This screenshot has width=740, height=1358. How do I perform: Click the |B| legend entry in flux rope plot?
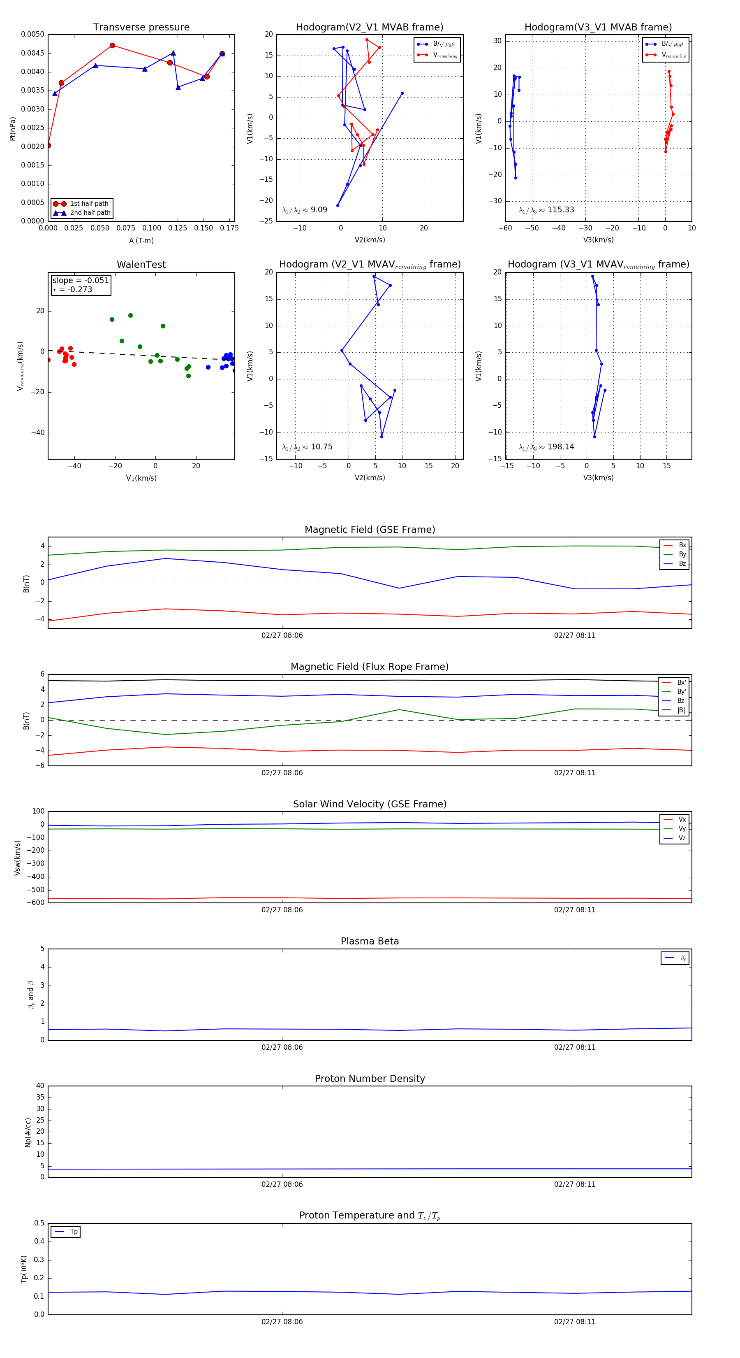674,710
